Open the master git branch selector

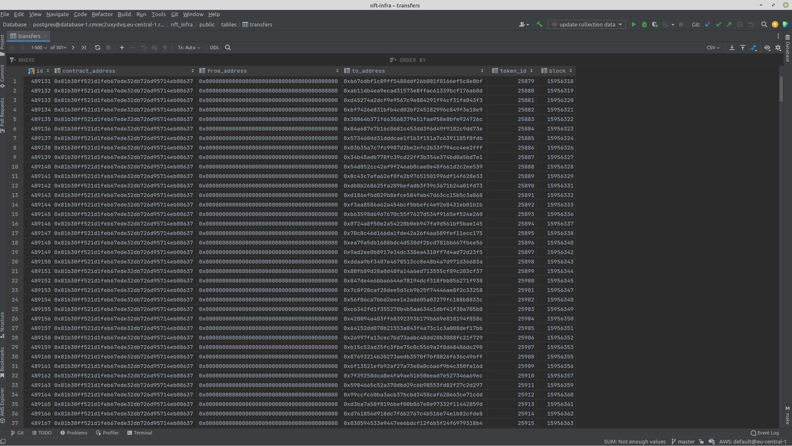683,442
